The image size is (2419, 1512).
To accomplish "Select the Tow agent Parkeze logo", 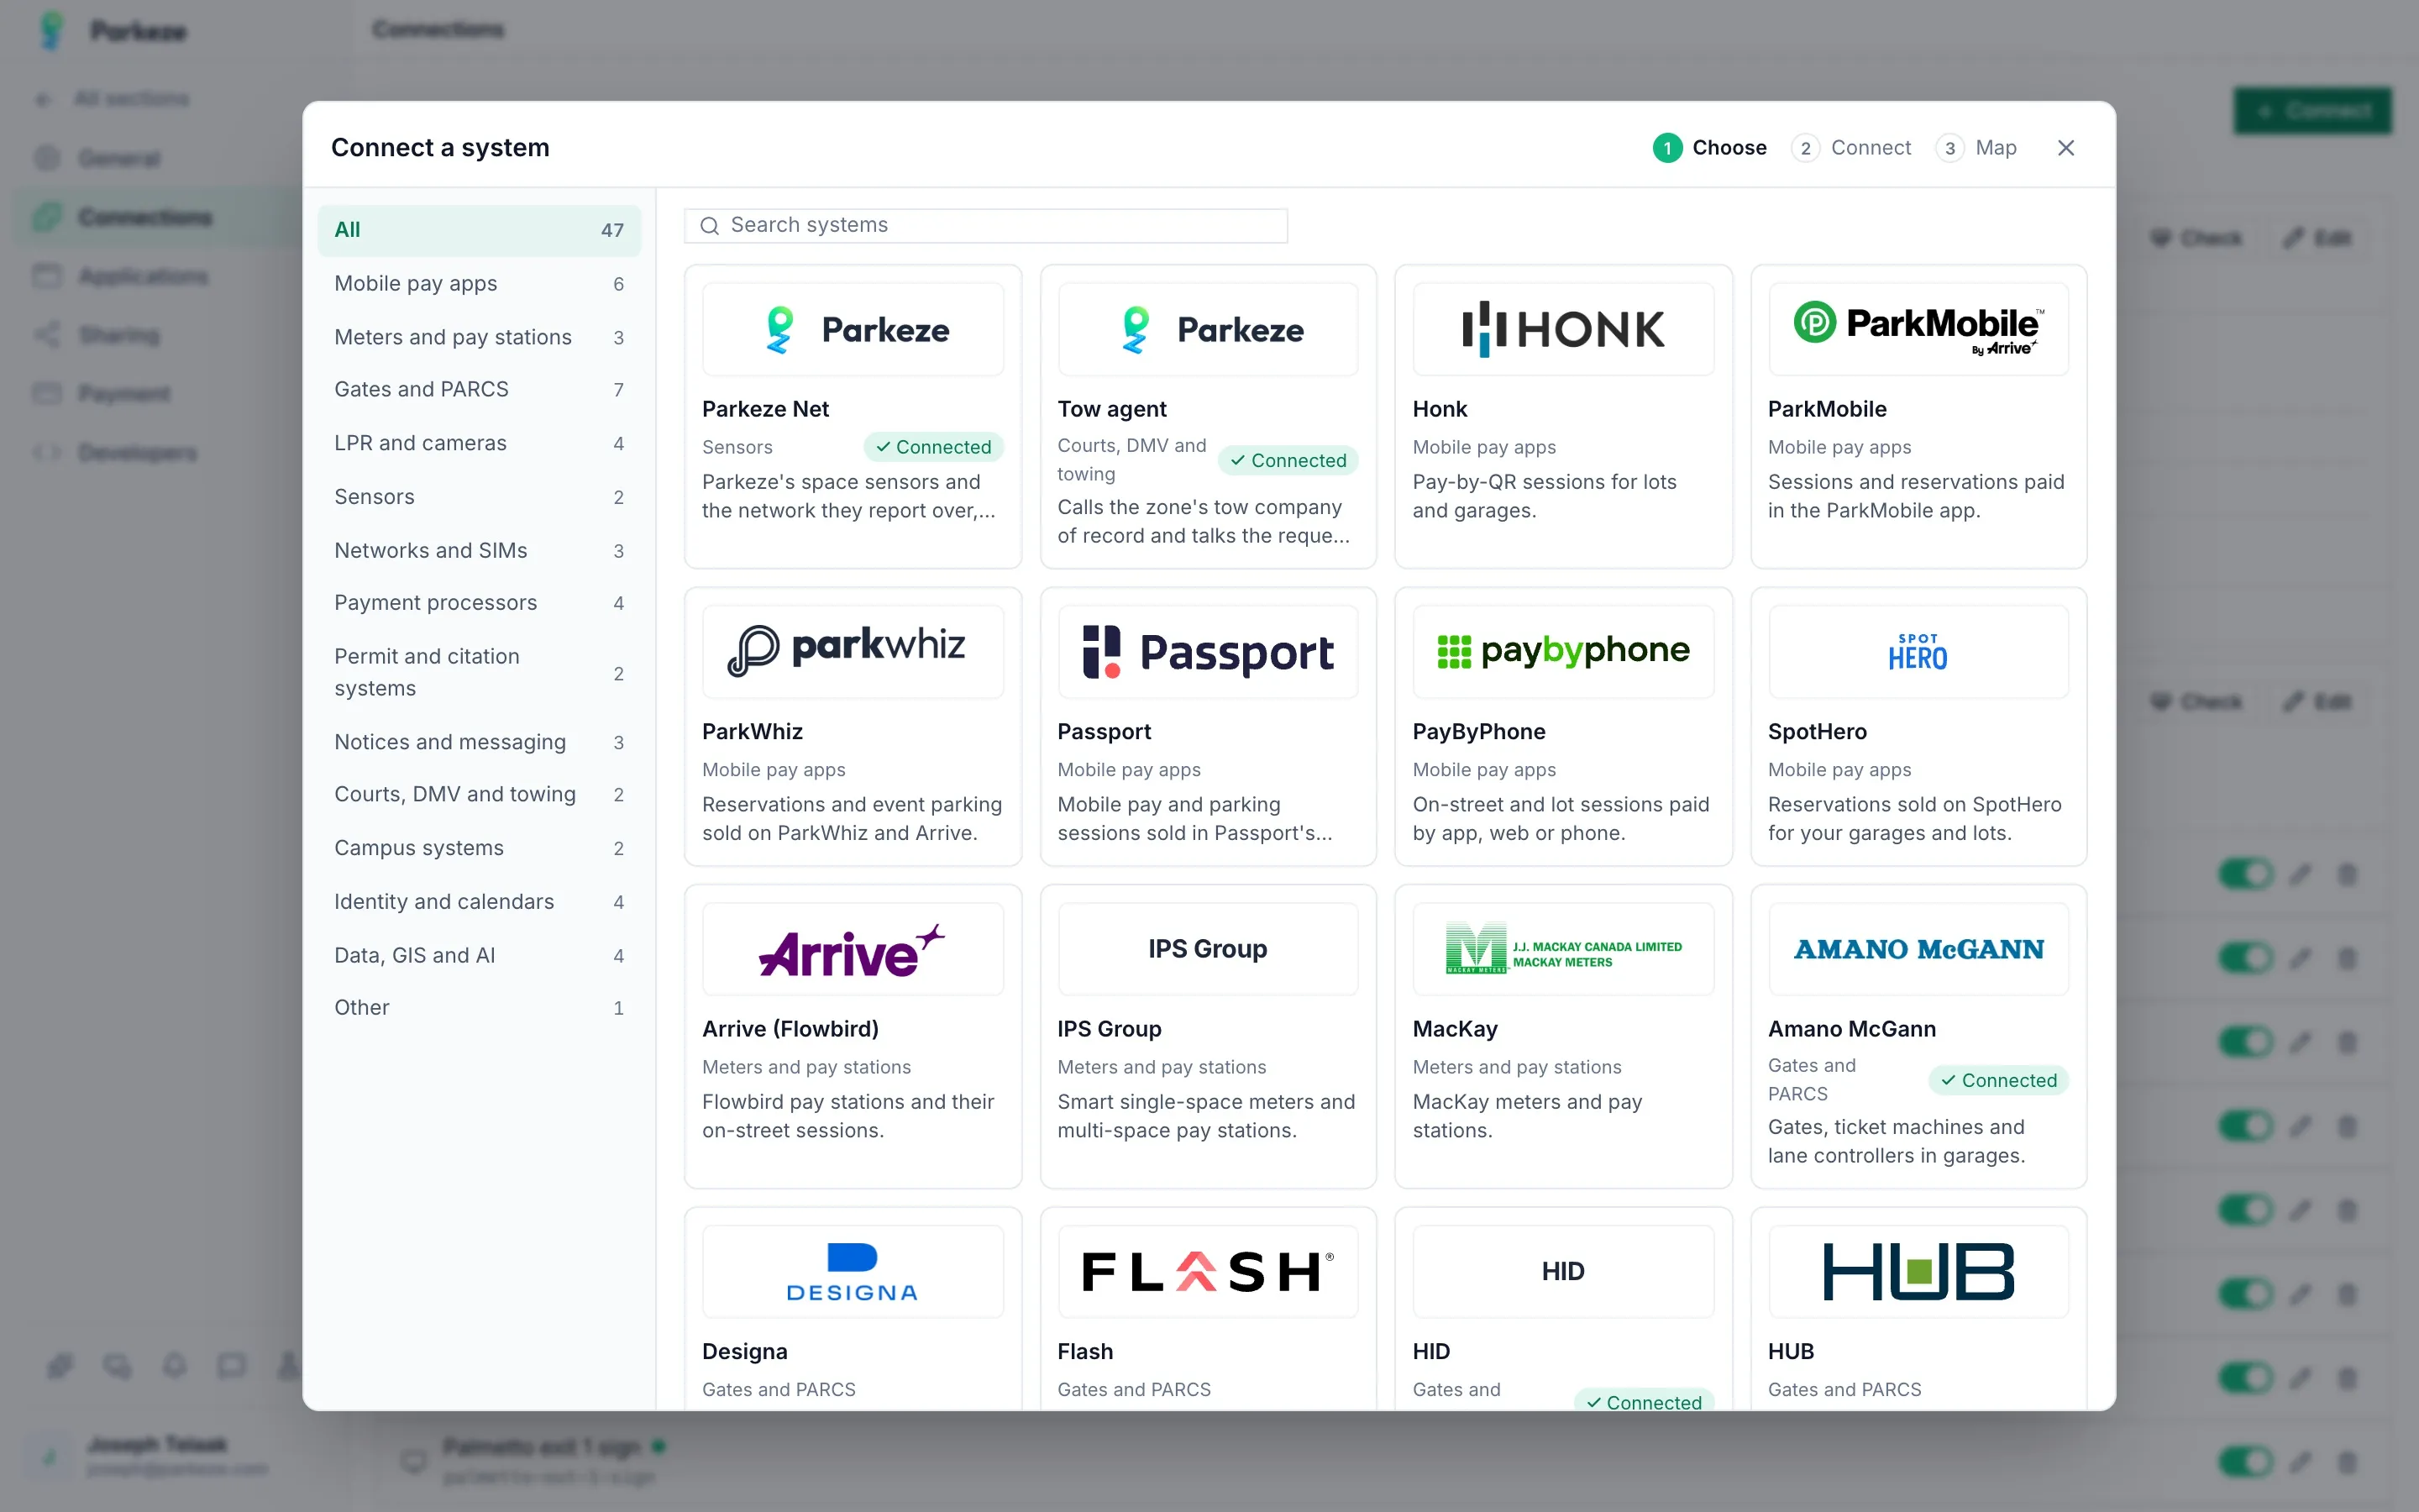I will pyautogui.click(x=1208, y=329).
